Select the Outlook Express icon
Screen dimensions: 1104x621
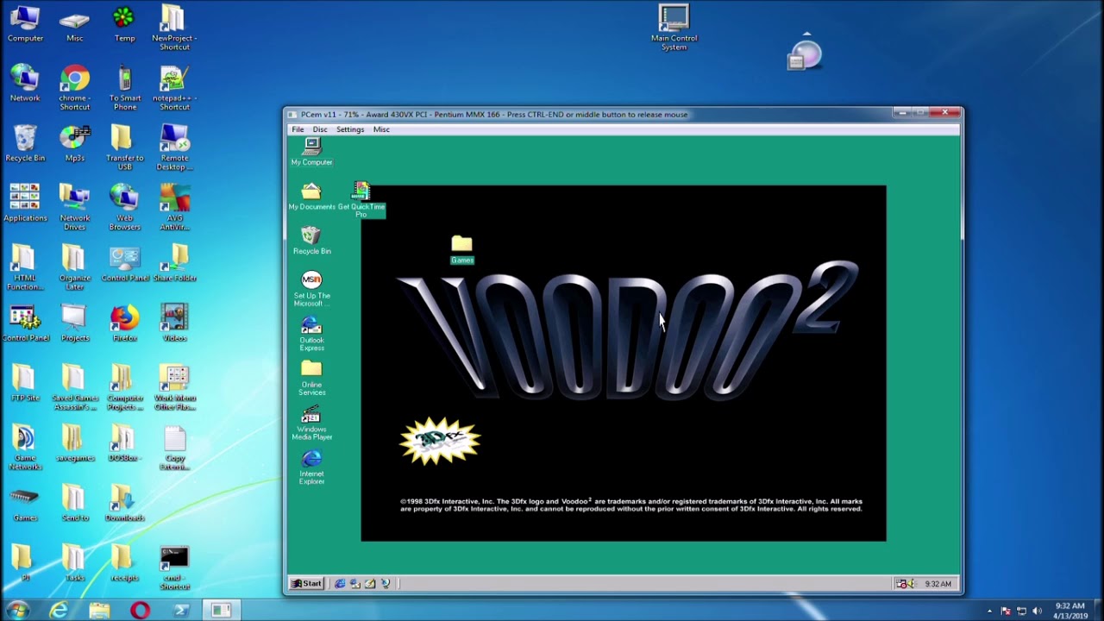pyautogui.click(x=311, y=334)
